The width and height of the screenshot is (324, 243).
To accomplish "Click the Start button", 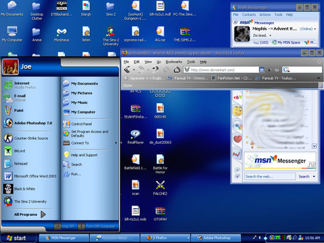I will pyautogui.click(x=18, y=238).
